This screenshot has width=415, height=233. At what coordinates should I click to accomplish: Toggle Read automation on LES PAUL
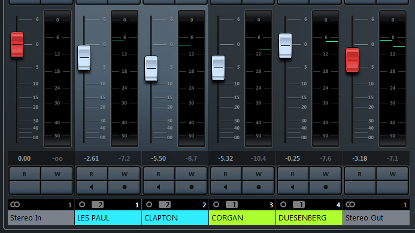click(92, 174)
